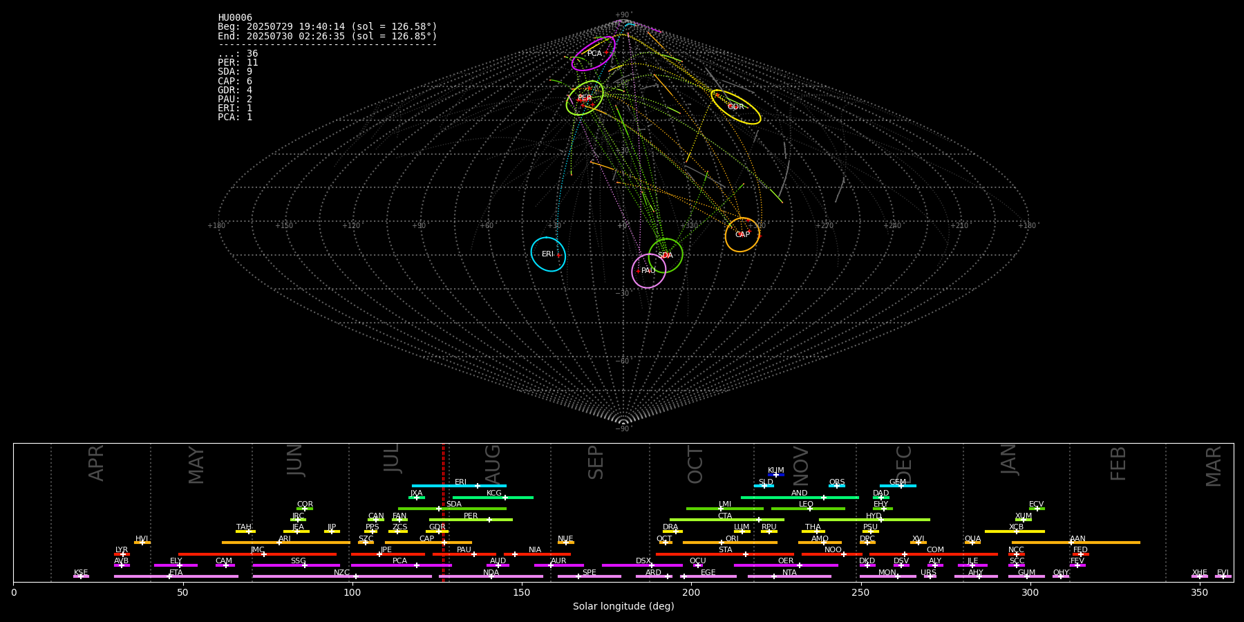Click the End: 20250730 02:26:35 line

click(x=328, y=36)
